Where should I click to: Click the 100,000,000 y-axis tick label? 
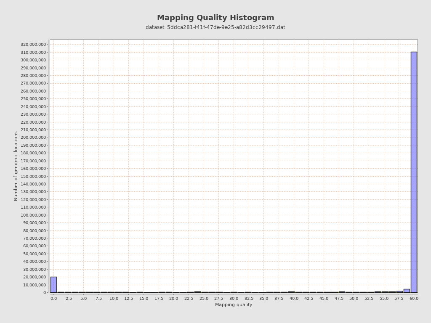pyautogui.click(x=33, y=215)
